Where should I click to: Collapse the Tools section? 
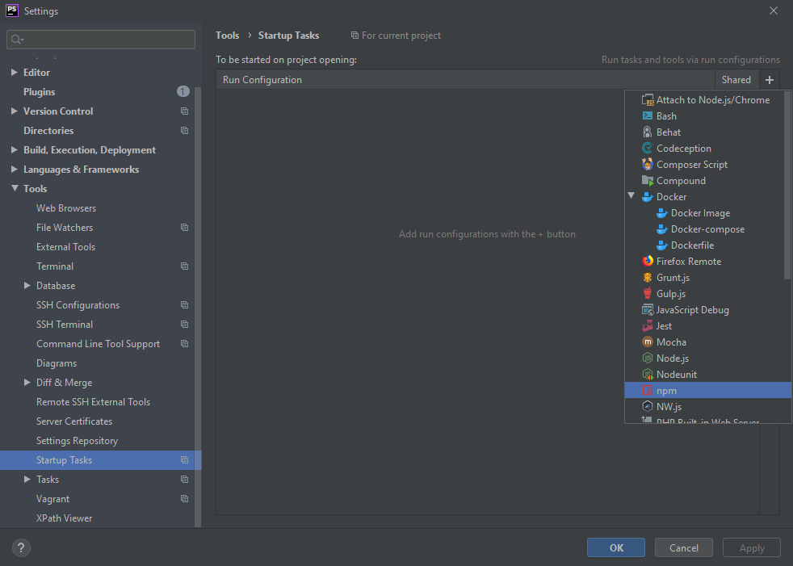(15, 188)
